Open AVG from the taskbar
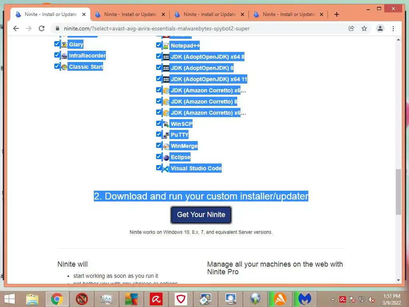 [x=131, y=299]
